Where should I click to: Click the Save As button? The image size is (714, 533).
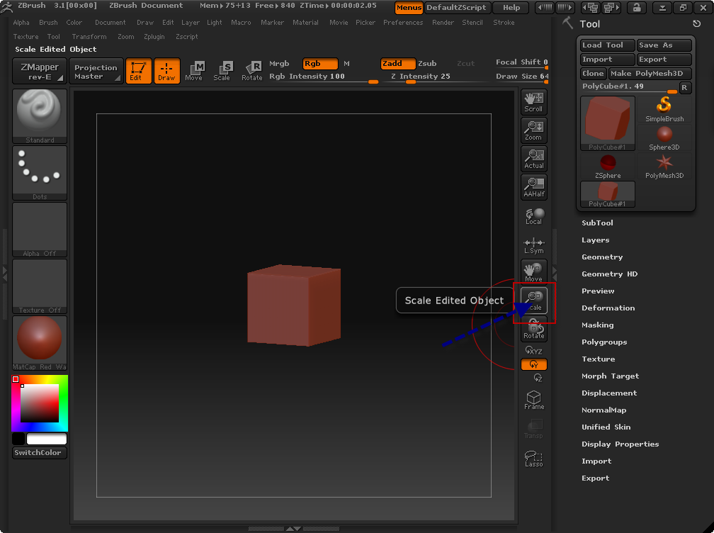[x=664, y=45]
